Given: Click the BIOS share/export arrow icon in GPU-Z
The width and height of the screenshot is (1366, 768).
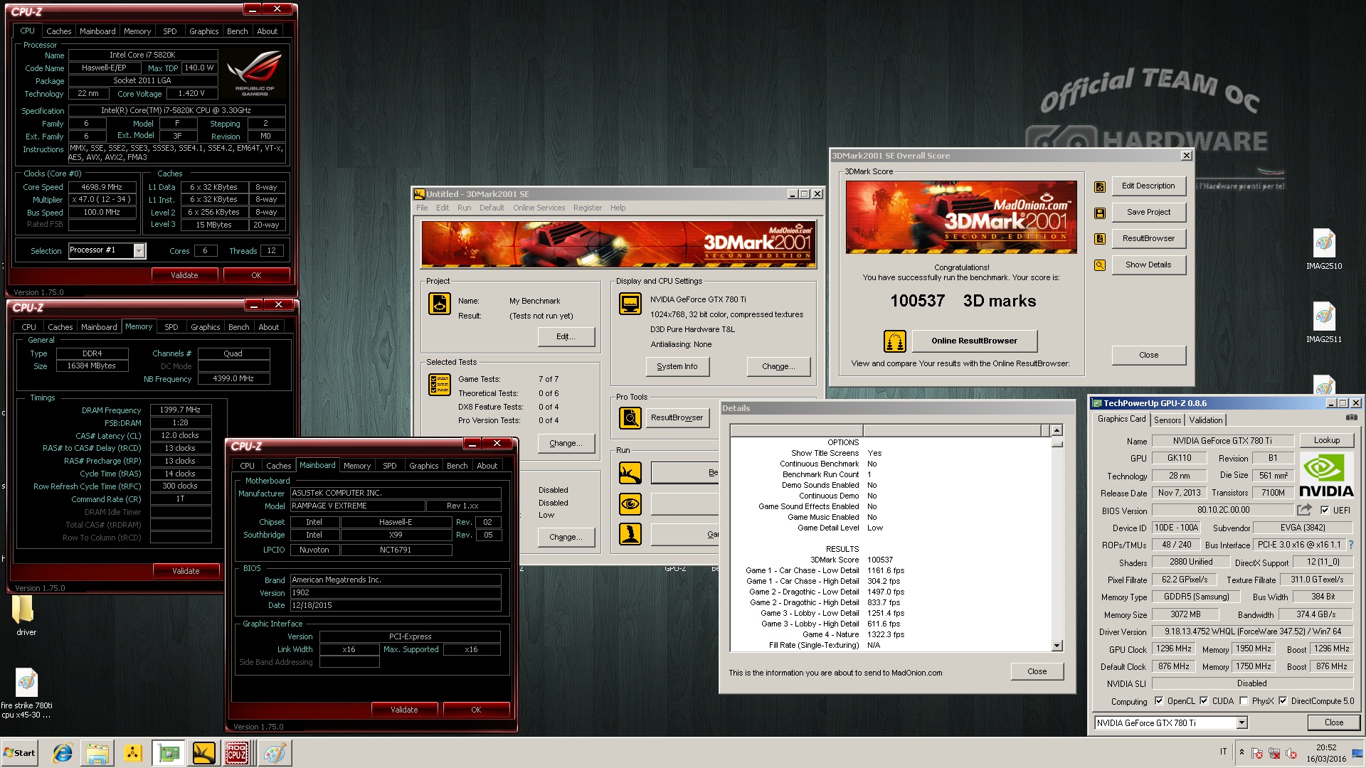Looking at the screenshot, I should tap(1304, 510).
